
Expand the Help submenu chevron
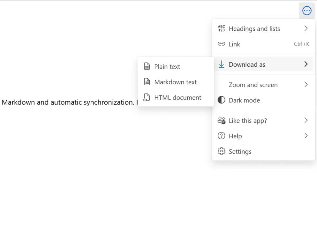tap(306, 136)
